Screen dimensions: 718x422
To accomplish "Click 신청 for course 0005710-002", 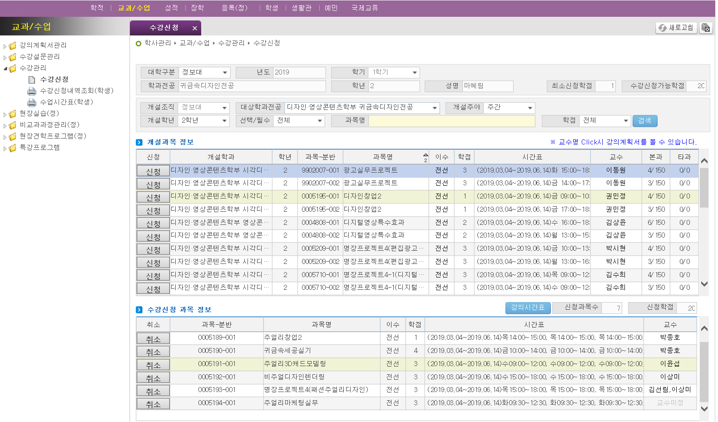I will (x=153, y=289).
